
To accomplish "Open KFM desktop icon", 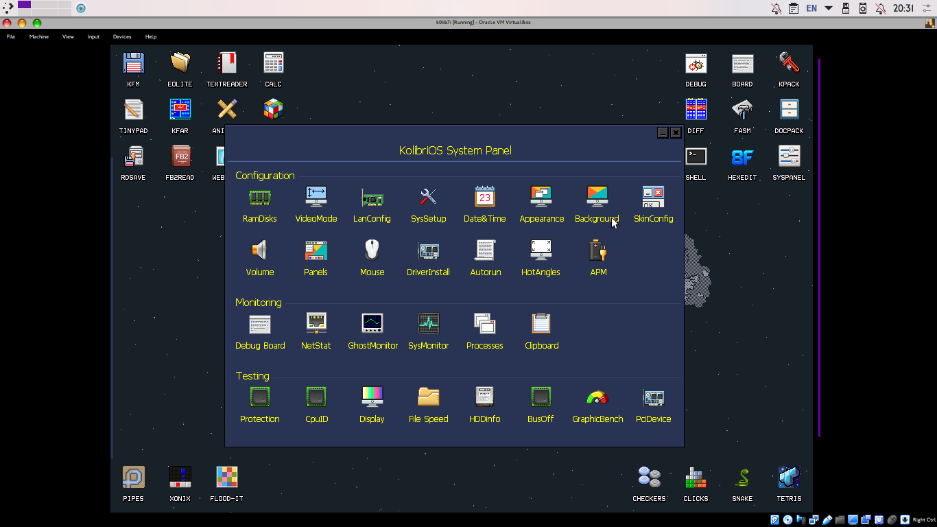I will click(x=133, y=63).
